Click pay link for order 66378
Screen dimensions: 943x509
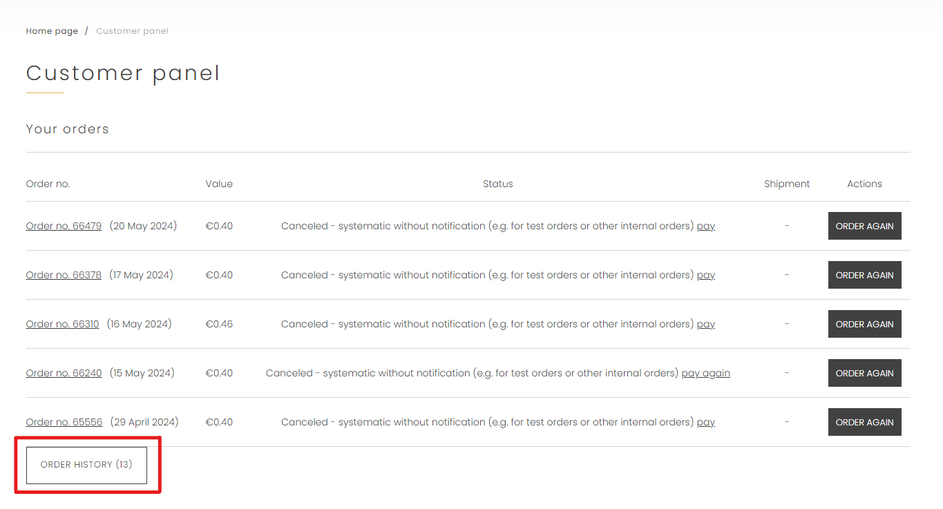click(x=705, y=275)
